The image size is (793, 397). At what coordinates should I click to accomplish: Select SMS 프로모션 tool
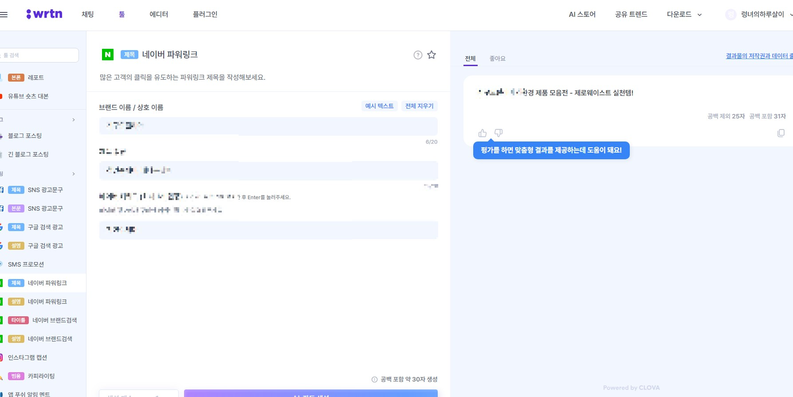tap(43, 264)
